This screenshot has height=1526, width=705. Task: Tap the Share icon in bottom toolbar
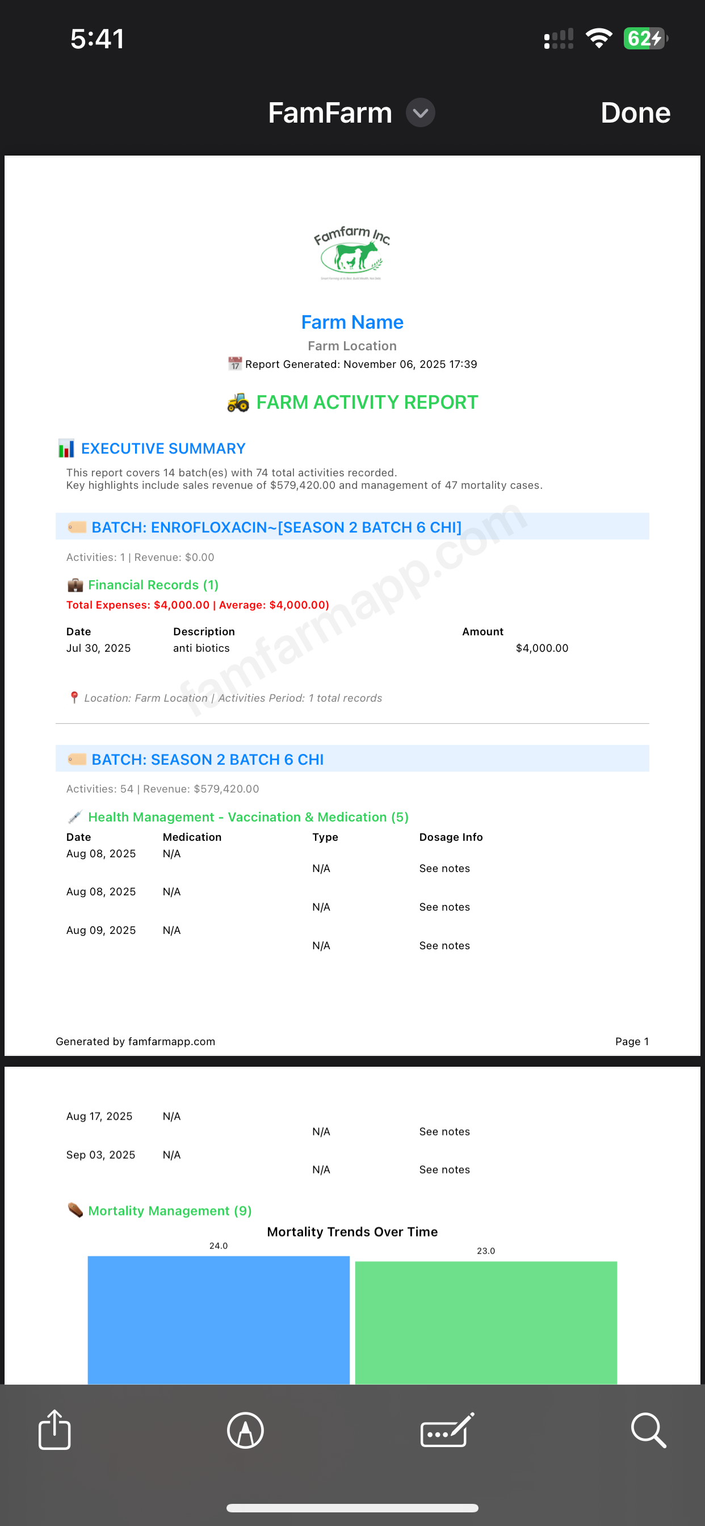54,1429
